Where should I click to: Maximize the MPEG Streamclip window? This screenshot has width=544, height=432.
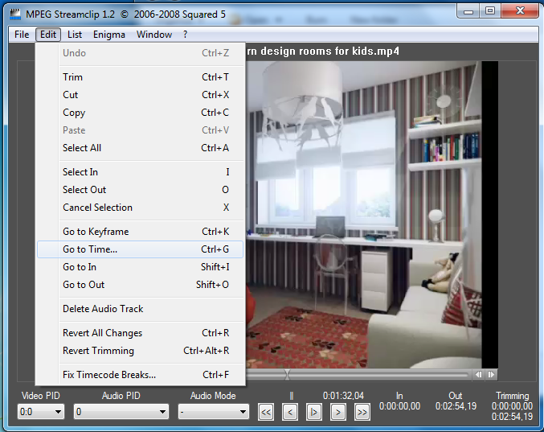click(490, 11)
